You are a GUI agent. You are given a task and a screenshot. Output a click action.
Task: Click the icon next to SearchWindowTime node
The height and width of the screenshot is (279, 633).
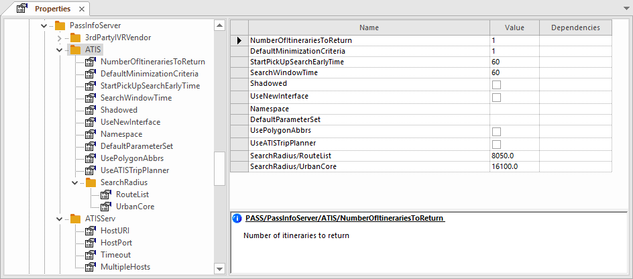pyautogui.click(x=91, y=98)
